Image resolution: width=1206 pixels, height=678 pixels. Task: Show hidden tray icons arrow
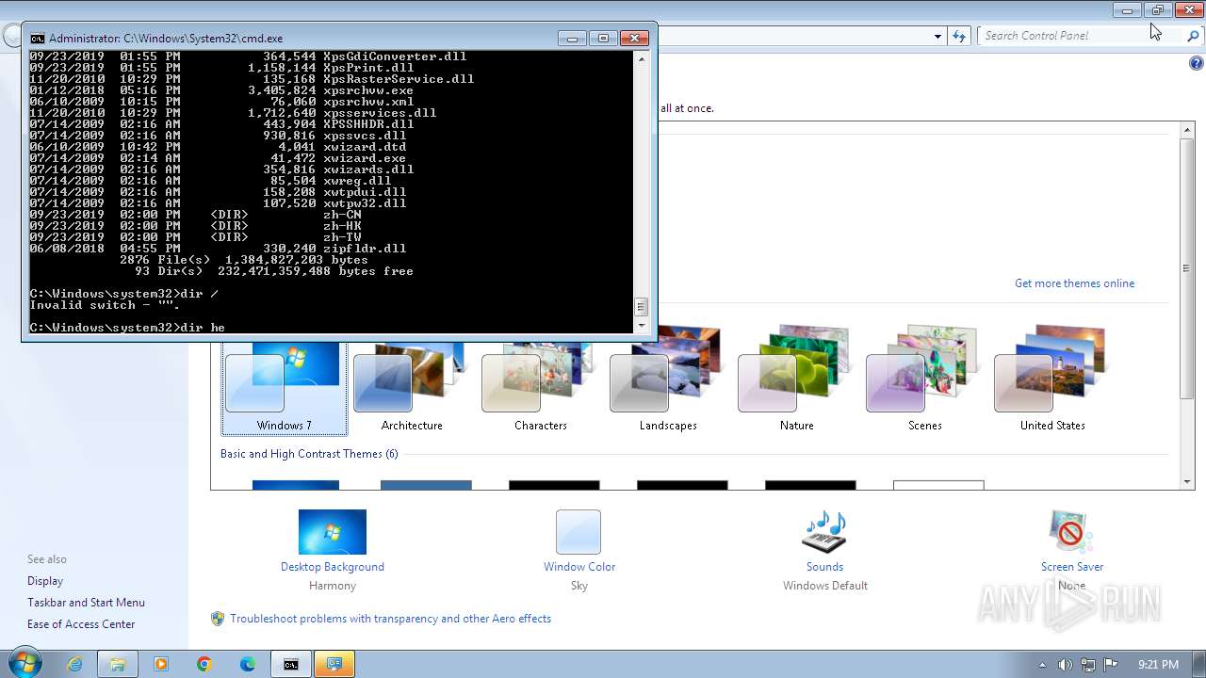(1042, 665)
